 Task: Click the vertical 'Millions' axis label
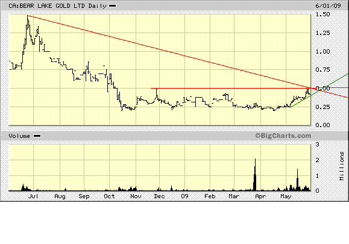pos(342,166)
